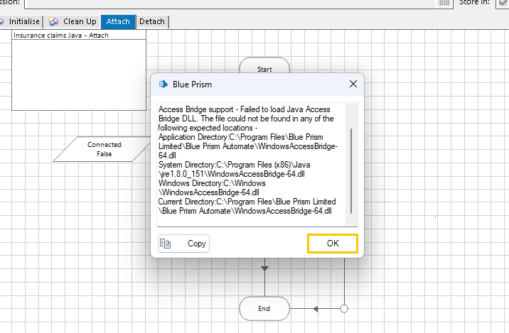Click the calendar icon by session field
The width and height of the screenshot is (509, 333).
point(444,3)
